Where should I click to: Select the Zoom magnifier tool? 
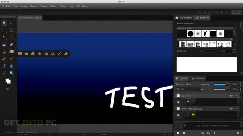click(x=11, y=73)
